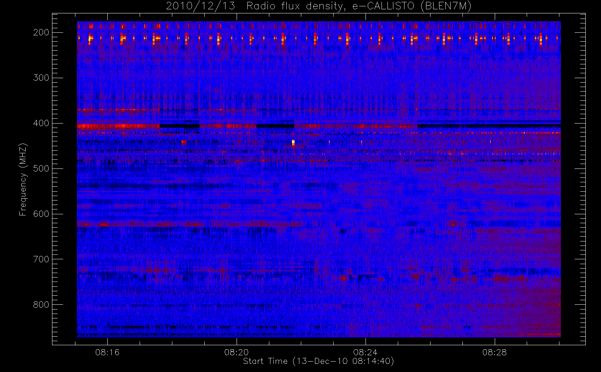Select the 400 frequency tick label
This screenshot has height=372, width=601.
click(x=41, y=123)
